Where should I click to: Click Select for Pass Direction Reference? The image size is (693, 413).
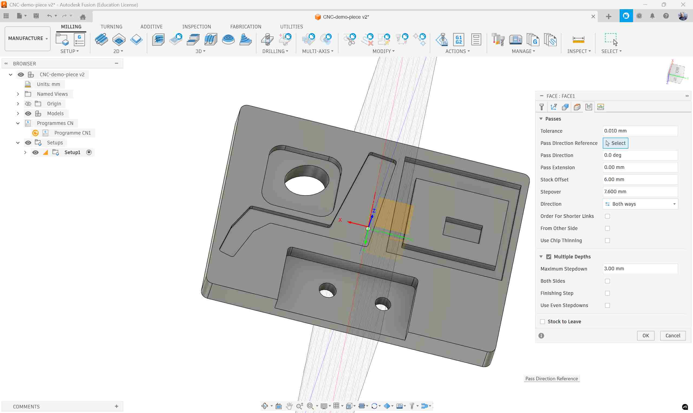(615, 143)
